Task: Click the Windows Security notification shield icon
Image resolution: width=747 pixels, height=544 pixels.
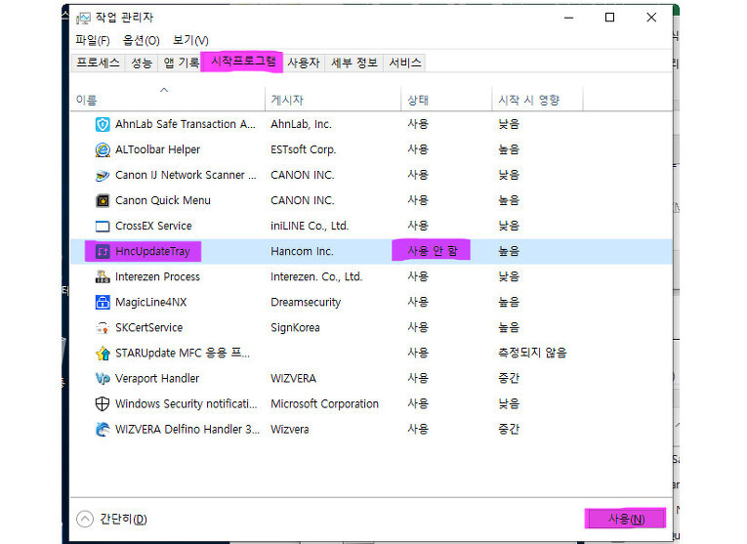Action: tap(103, 404)
